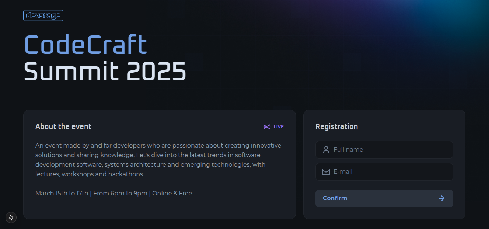Click the About the event heading
Screen dimensions: 489x229
pos(63,126)
